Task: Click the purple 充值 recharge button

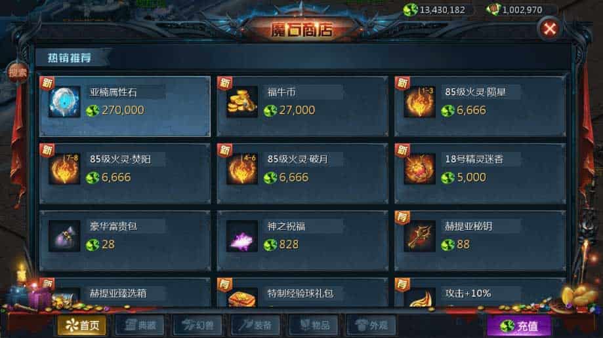Action: (519, 326)
